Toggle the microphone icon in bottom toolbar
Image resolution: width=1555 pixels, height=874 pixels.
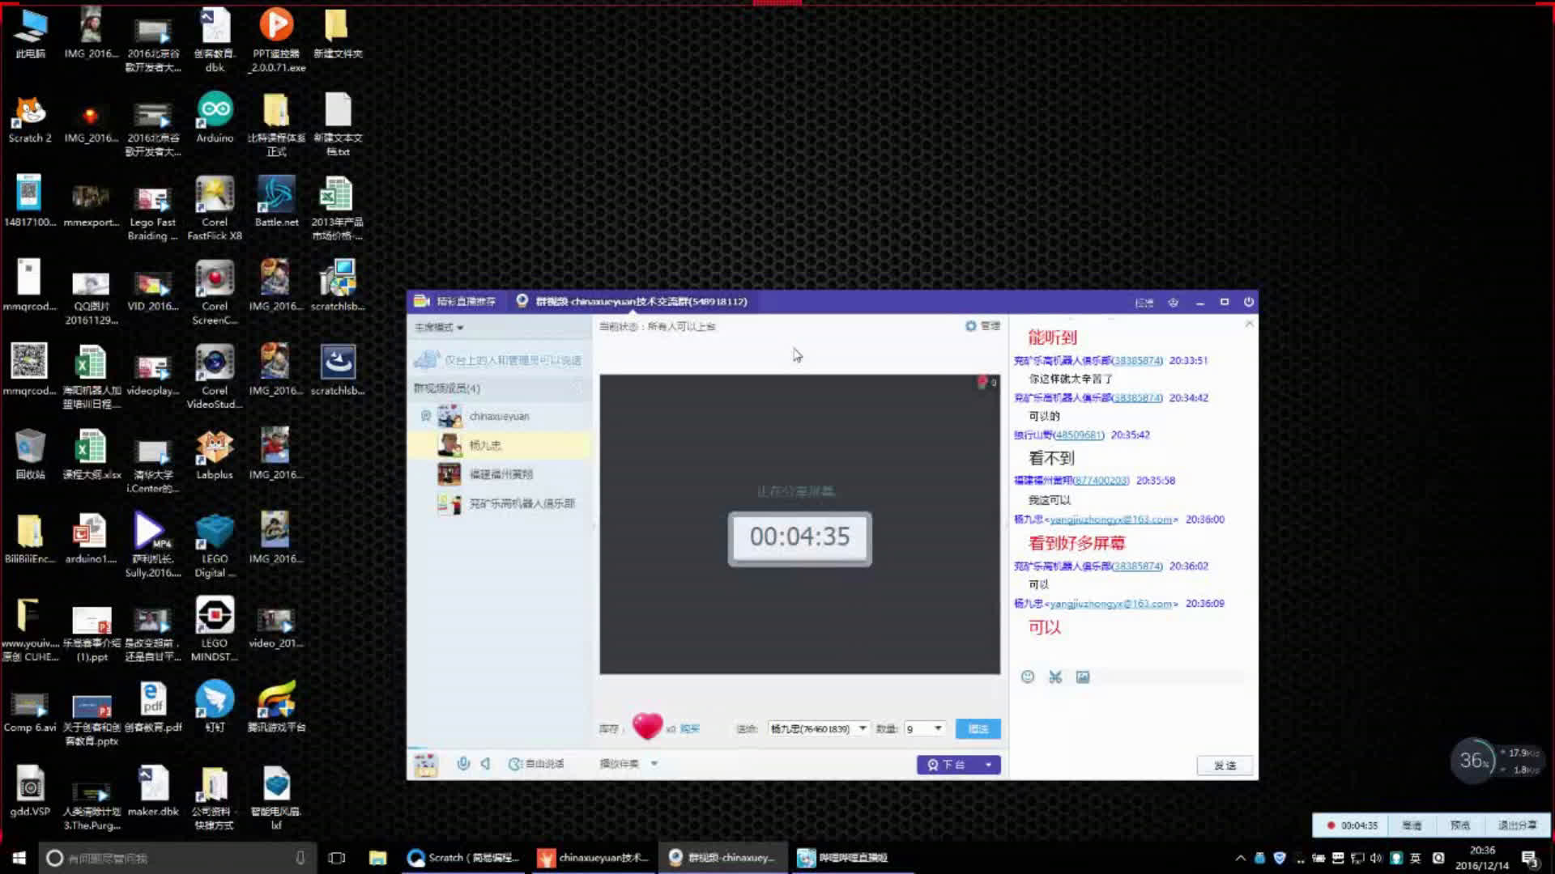tap(463, 763)
